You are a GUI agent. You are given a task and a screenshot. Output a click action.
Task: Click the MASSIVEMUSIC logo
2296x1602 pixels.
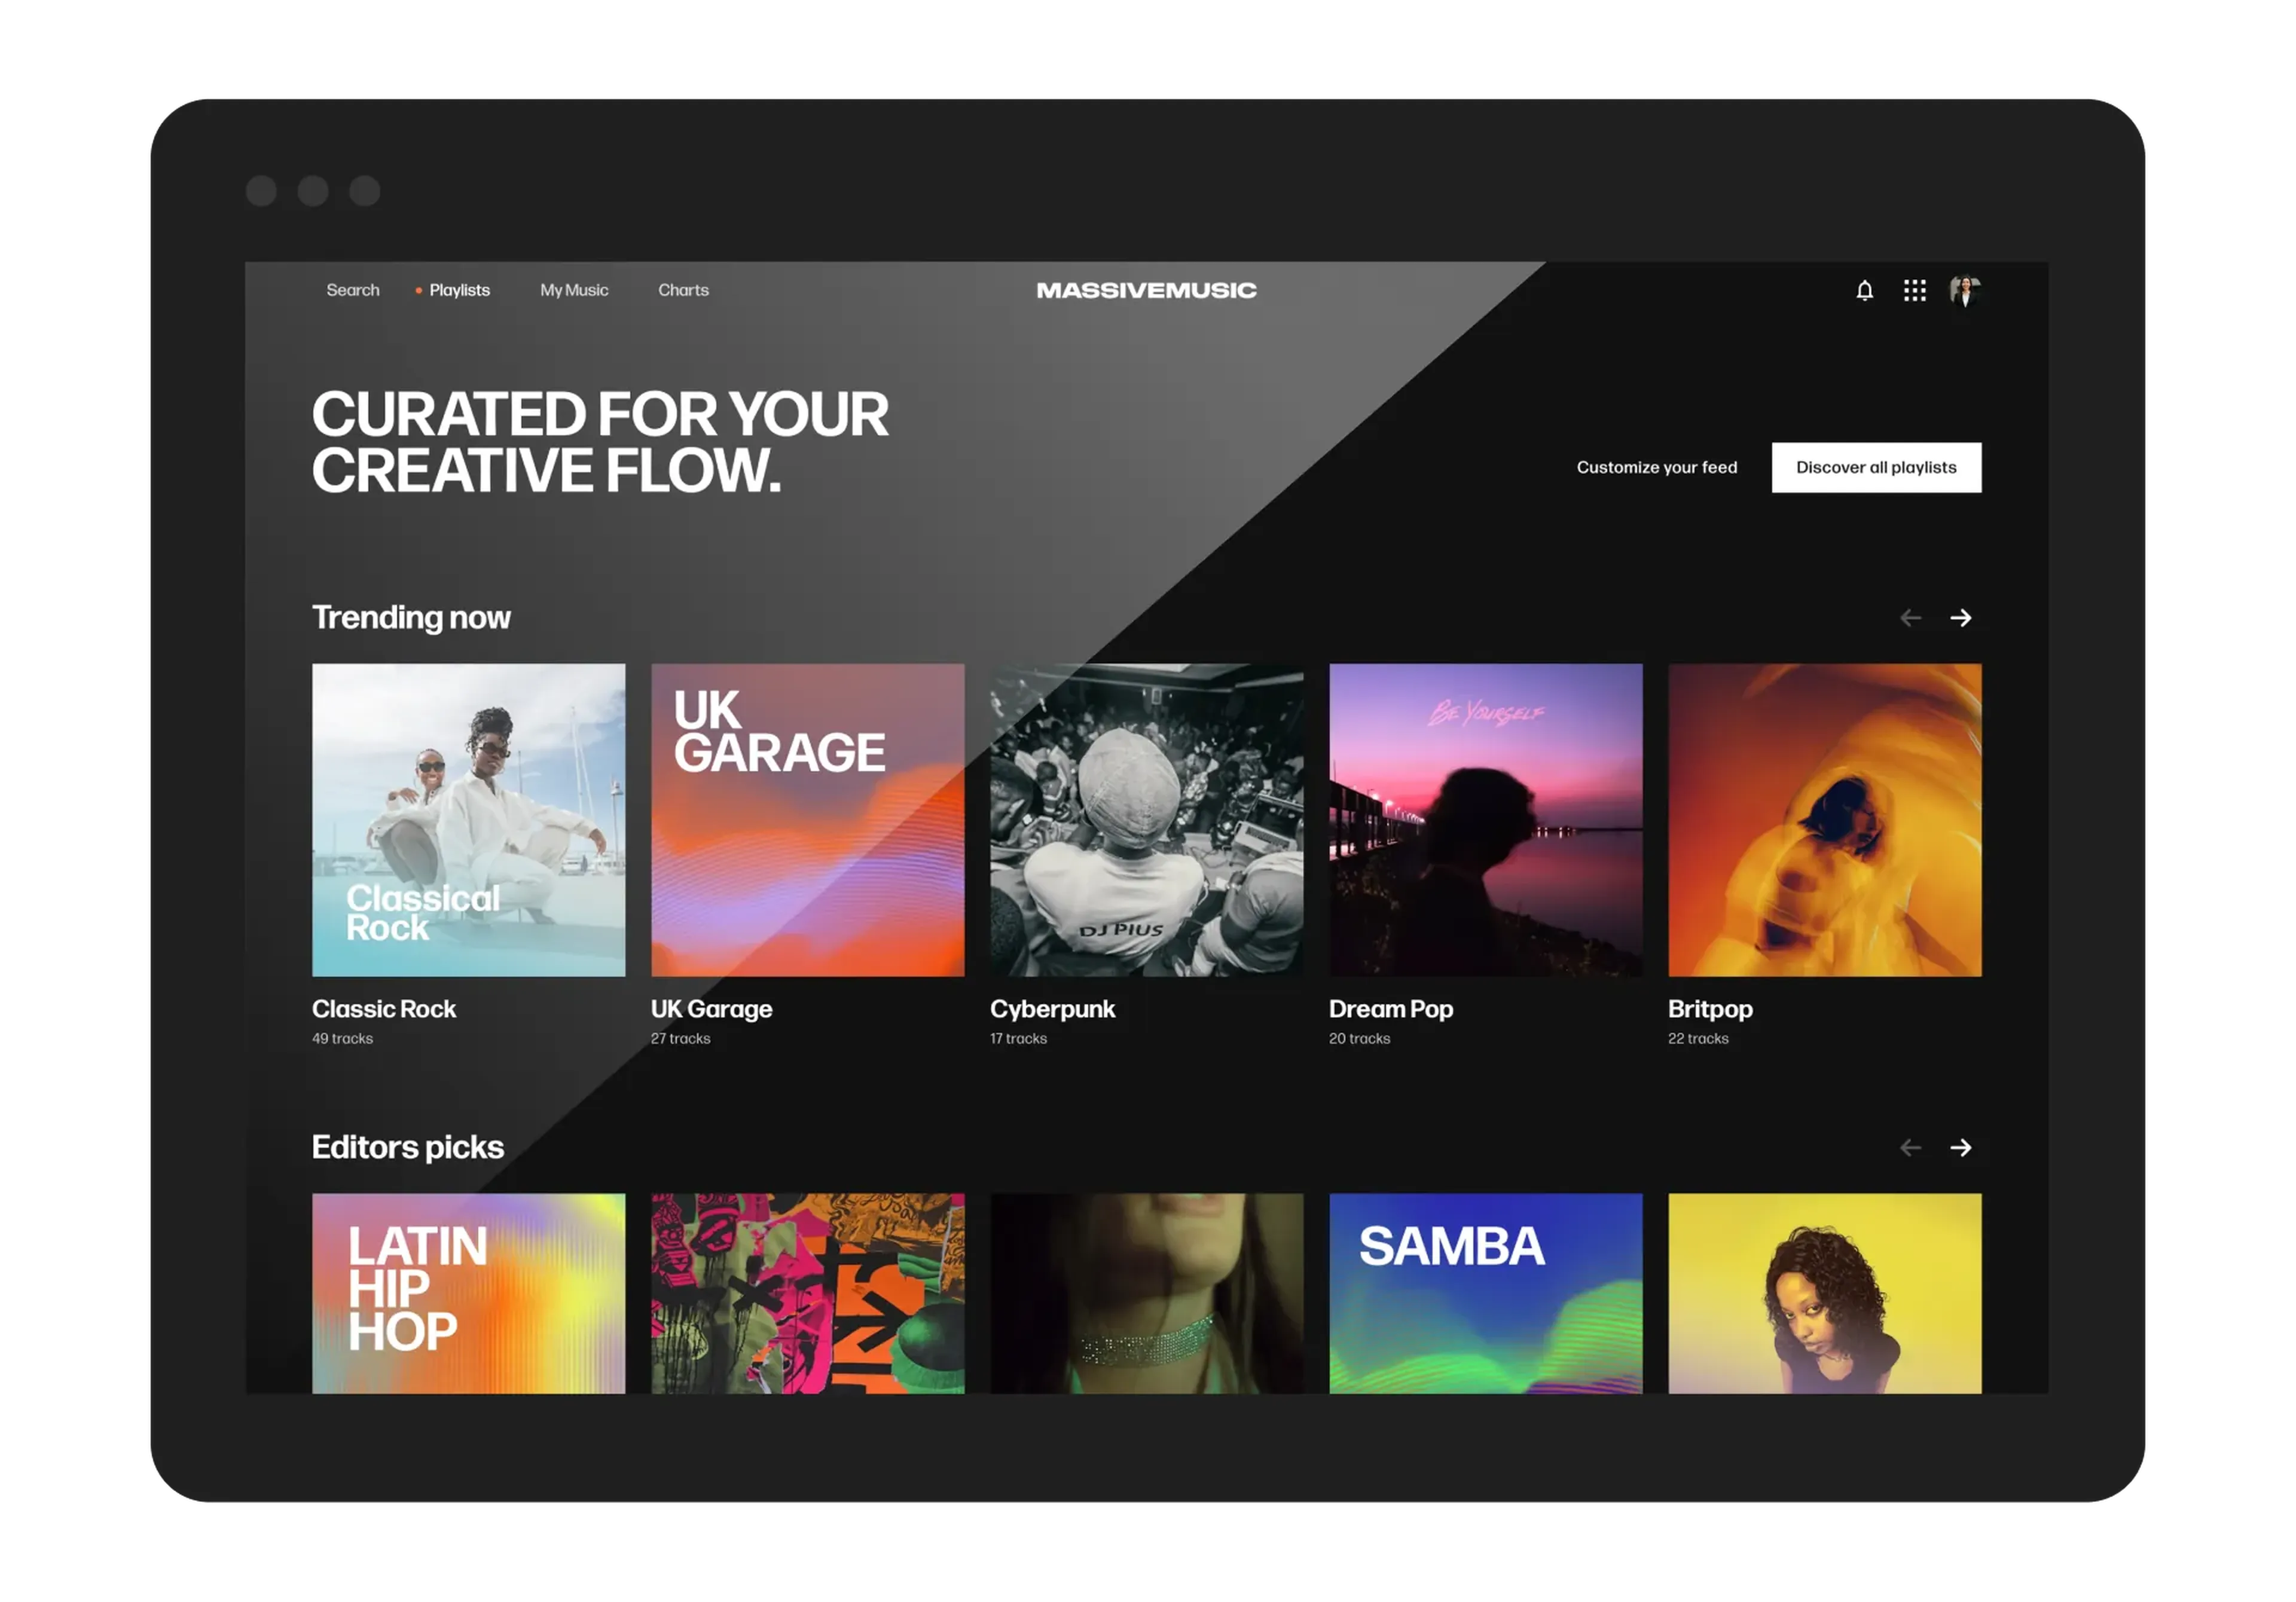coord(1146,290)
